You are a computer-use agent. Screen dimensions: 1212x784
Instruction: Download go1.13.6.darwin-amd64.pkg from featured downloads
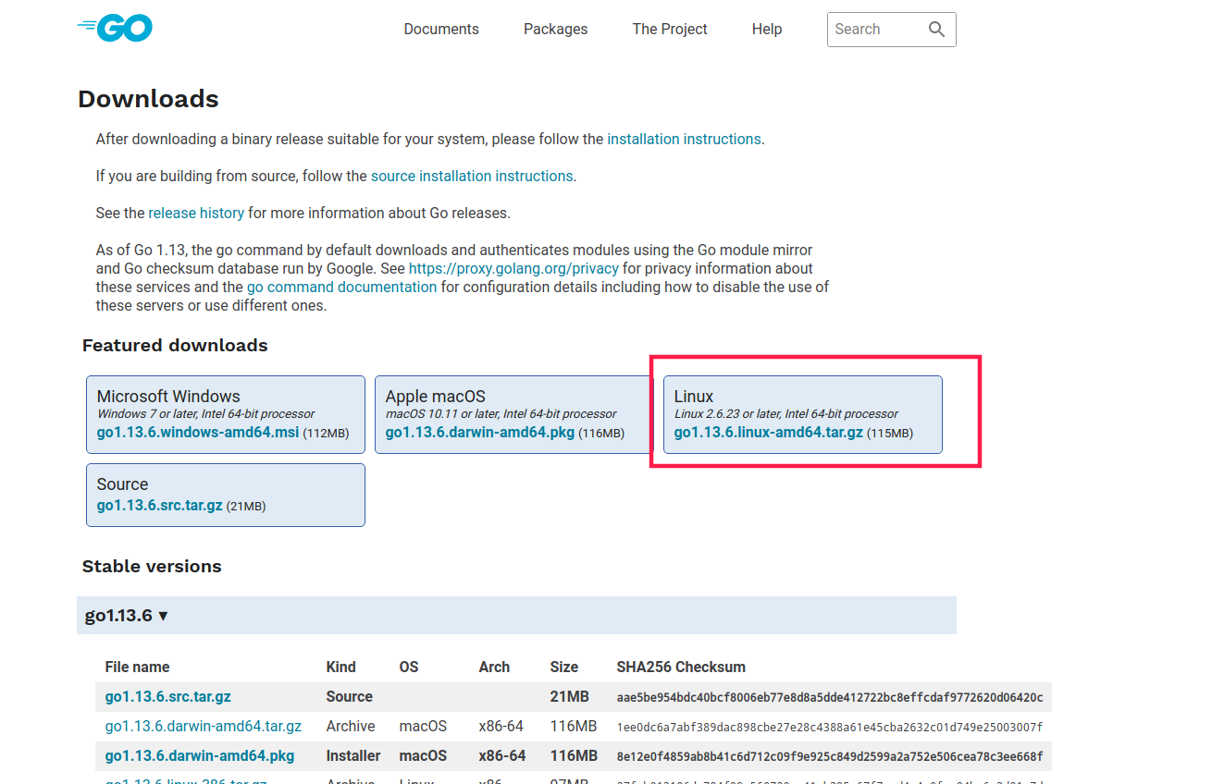tap(480, 432)
